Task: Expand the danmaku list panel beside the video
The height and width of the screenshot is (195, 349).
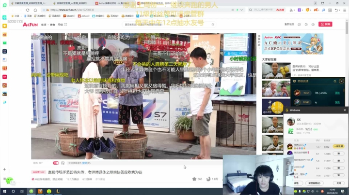Action: (x=259, y=41)
